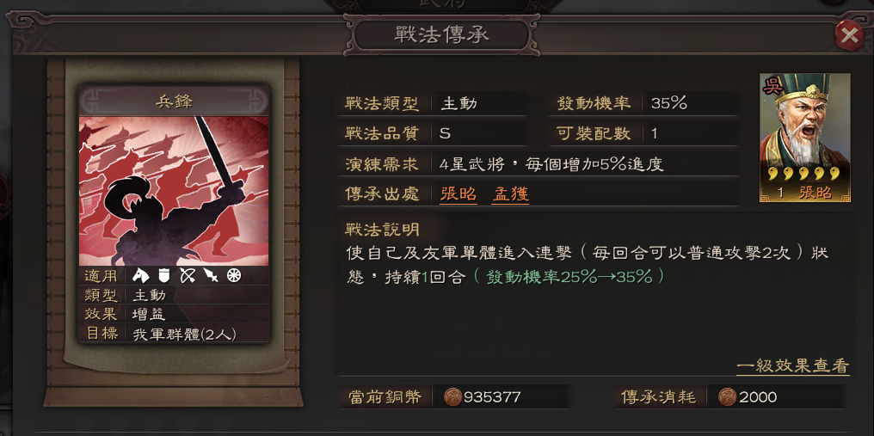This screenshot has width=874, height=436.
Task: Click the 目標 我軍群體(2人) row
Action: [x=174, y=334]
